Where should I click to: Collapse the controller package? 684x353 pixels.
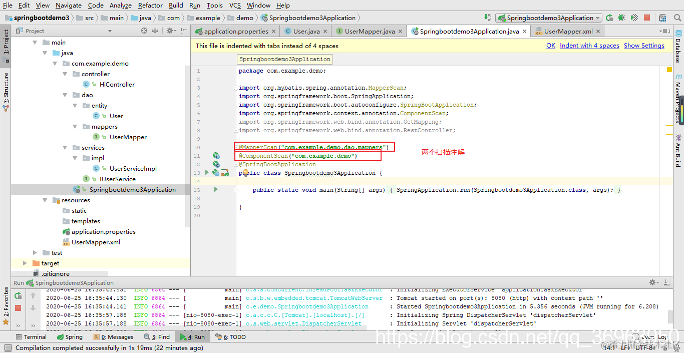(66, 74)
